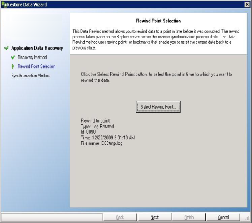Click the Time 12/22/2009 entry
This screenshot has width=252, height=223.
(108, 138)
